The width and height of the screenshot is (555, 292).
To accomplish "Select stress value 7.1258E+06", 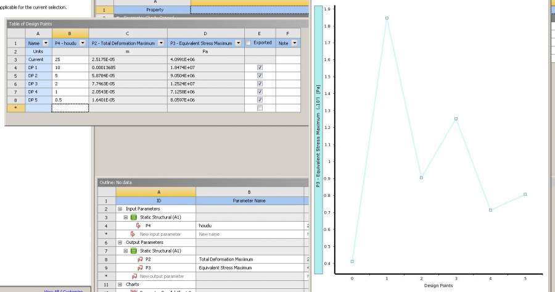I will point(205,92).
